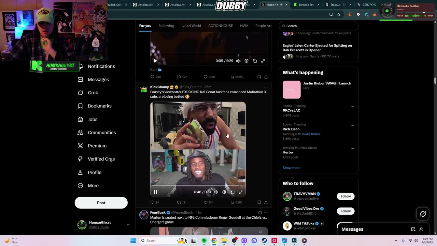Open HumxnGhxst account options menu
The height and width of the screenshot is (246, 437).
click(x=129, y=225)
